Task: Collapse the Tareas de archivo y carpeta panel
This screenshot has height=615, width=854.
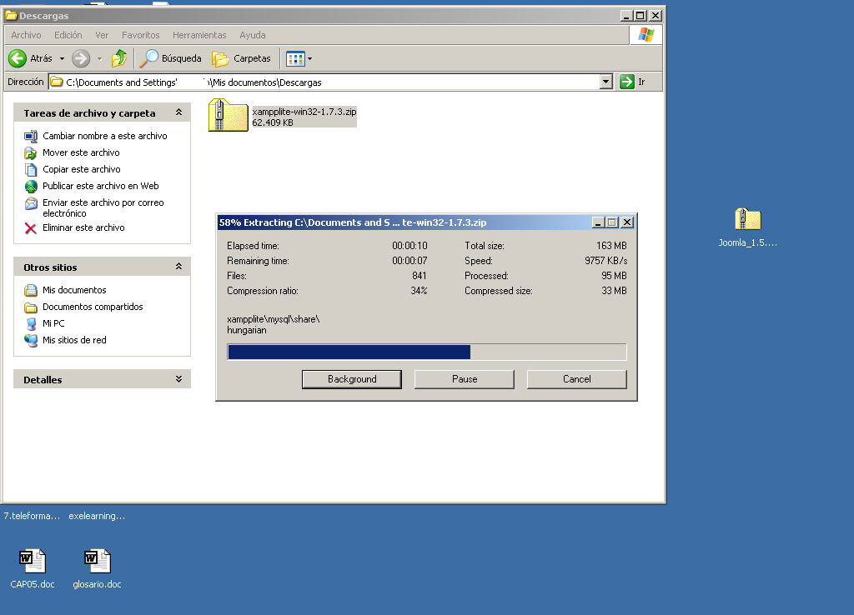Action: [178, 112]
